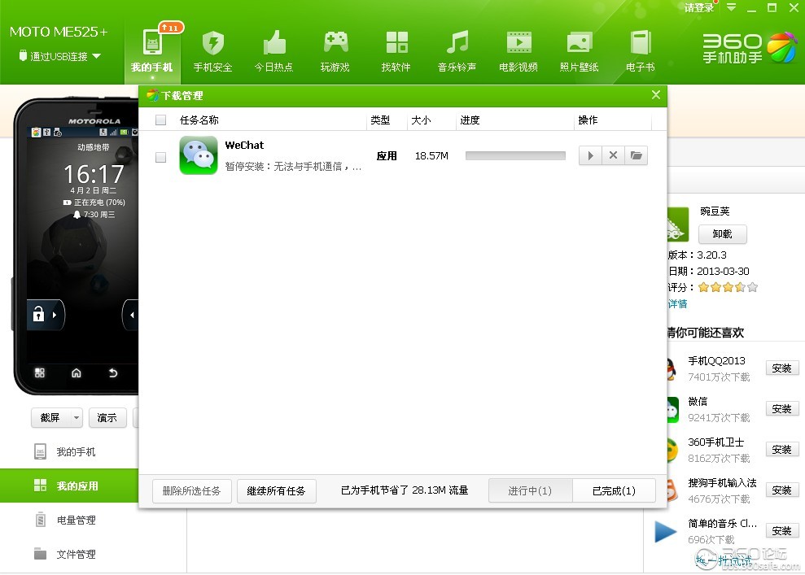Click the WeChat download progress bar
Viewport: 805px width, 575px height.
515,155
